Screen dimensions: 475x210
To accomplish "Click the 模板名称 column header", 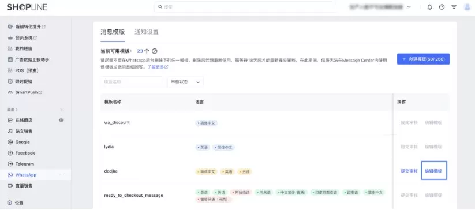I will [x=113, y=102].
